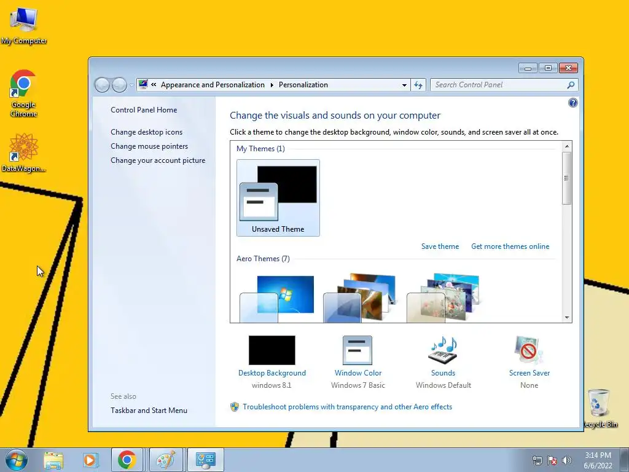The width and height of the screenshot is (629, 472).
Task: Select the DataWagon desktop shortcut
Action: 23,152
